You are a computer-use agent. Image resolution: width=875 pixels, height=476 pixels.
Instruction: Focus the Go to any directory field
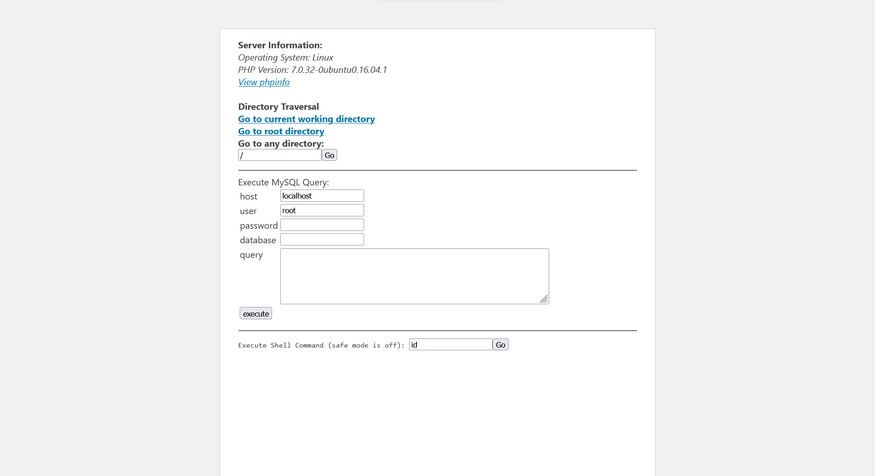[x=280, y=155]
